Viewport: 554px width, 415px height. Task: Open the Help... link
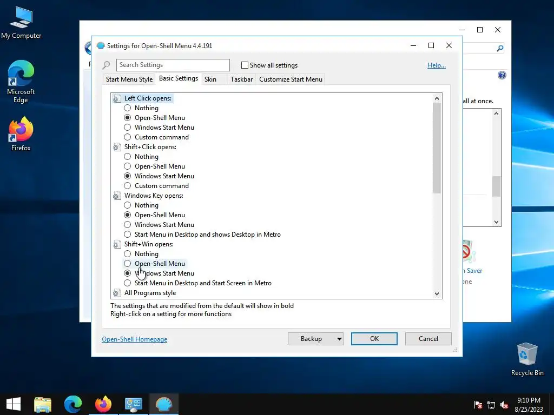coord(437,65)
